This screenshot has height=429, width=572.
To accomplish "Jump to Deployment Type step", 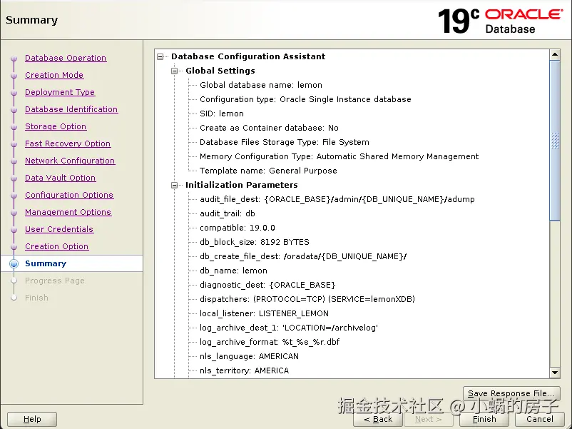I will 60,92.
